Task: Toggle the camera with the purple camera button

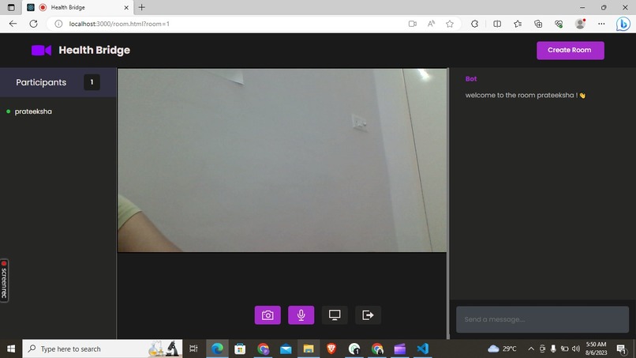Action: pos(267,315)
